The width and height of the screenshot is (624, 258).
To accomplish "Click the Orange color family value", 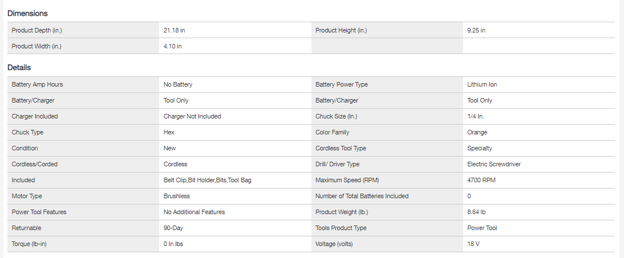I will click(477, 132).
